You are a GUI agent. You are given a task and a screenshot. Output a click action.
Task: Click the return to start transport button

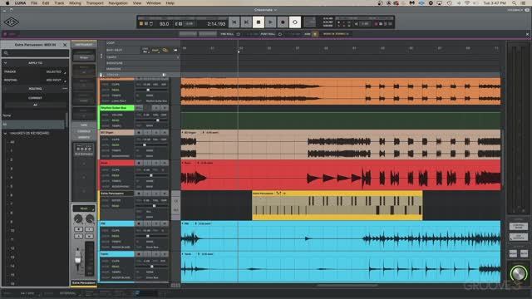tap(234, 22)
